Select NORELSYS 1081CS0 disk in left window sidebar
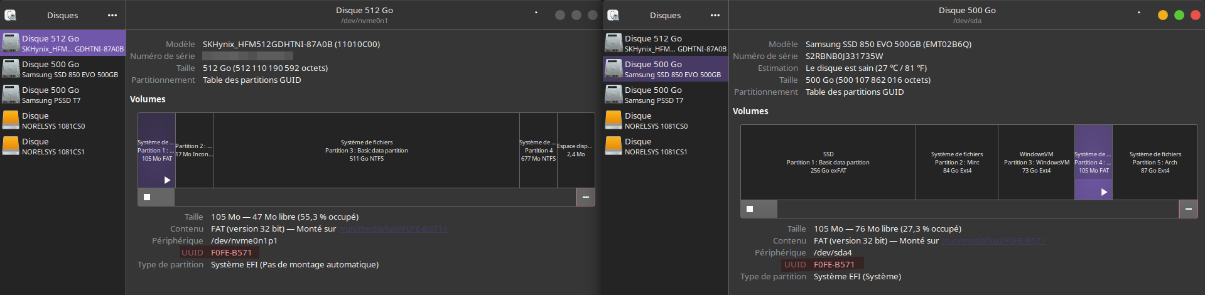 63,120
